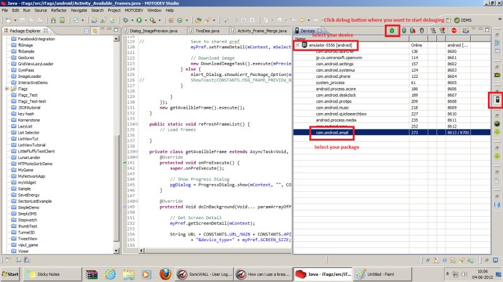Select the FacebookIntegration project
The image size is (503, 282).
(33, 39)
